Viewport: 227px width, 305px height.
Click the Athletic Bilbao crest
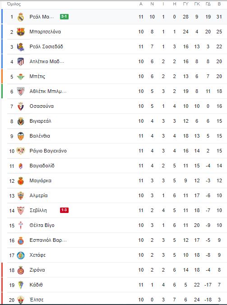(21, 92)
